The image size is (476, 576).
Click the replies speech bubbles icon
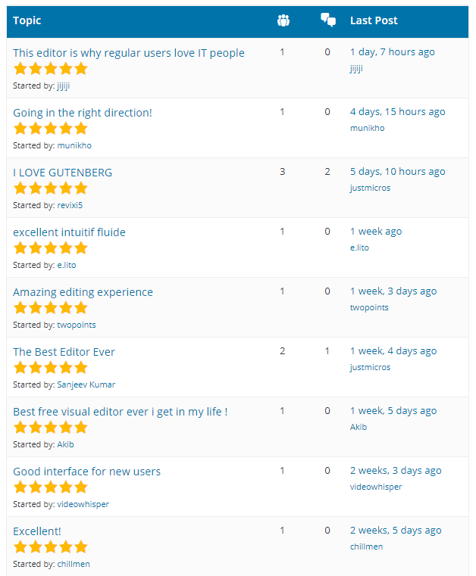tap(327, 20)
